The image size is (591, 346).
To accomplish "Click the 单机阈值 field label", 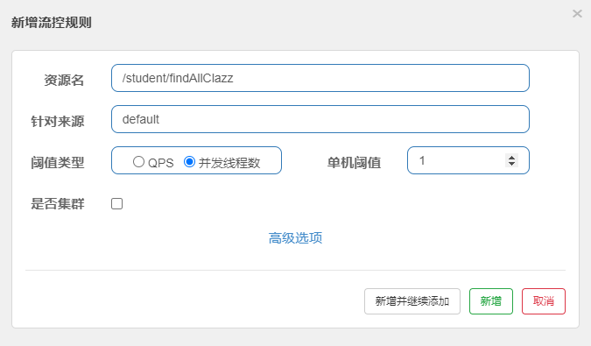I will tap(354, 162).
